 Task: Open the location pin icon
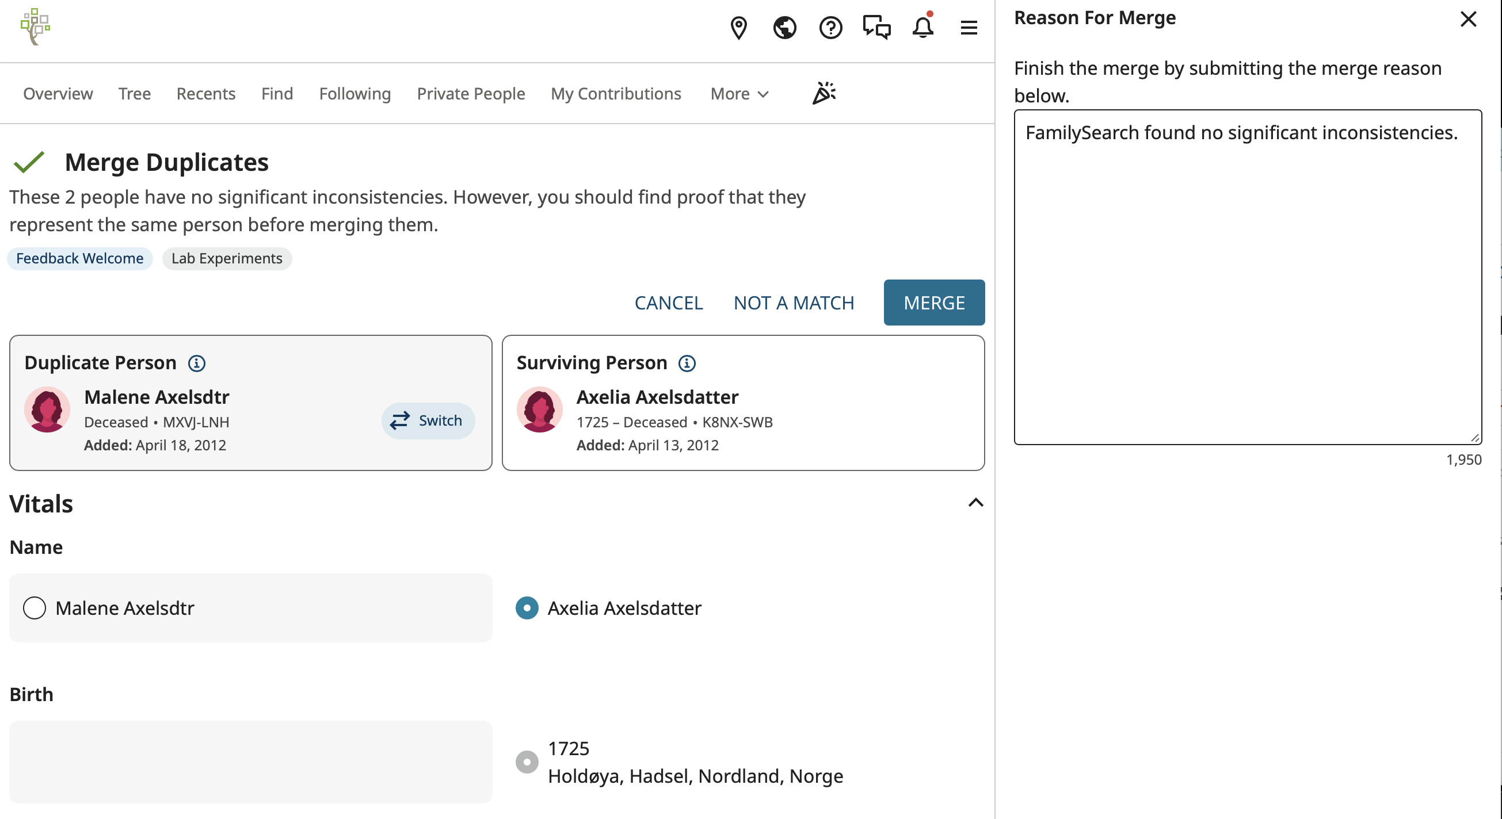(738, 28)
